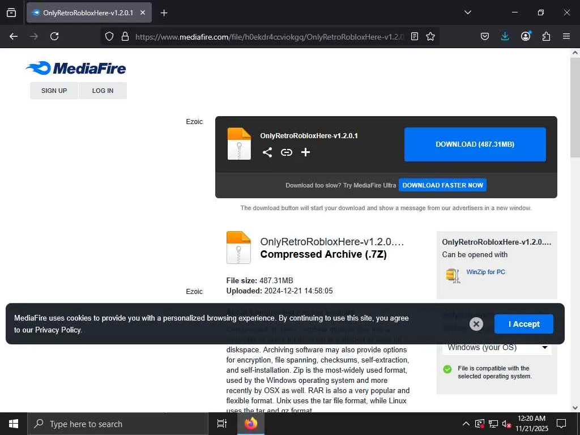580x435 pixels.
Task: Click I Accept on cookie notice
Action: [x=524, y=324]
